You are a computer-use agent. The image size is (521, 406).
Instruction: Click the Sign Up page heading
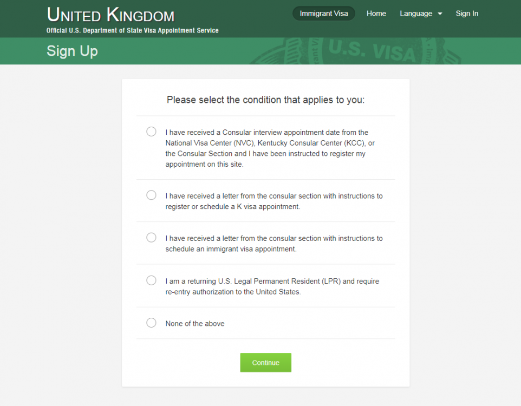point(72,51)
